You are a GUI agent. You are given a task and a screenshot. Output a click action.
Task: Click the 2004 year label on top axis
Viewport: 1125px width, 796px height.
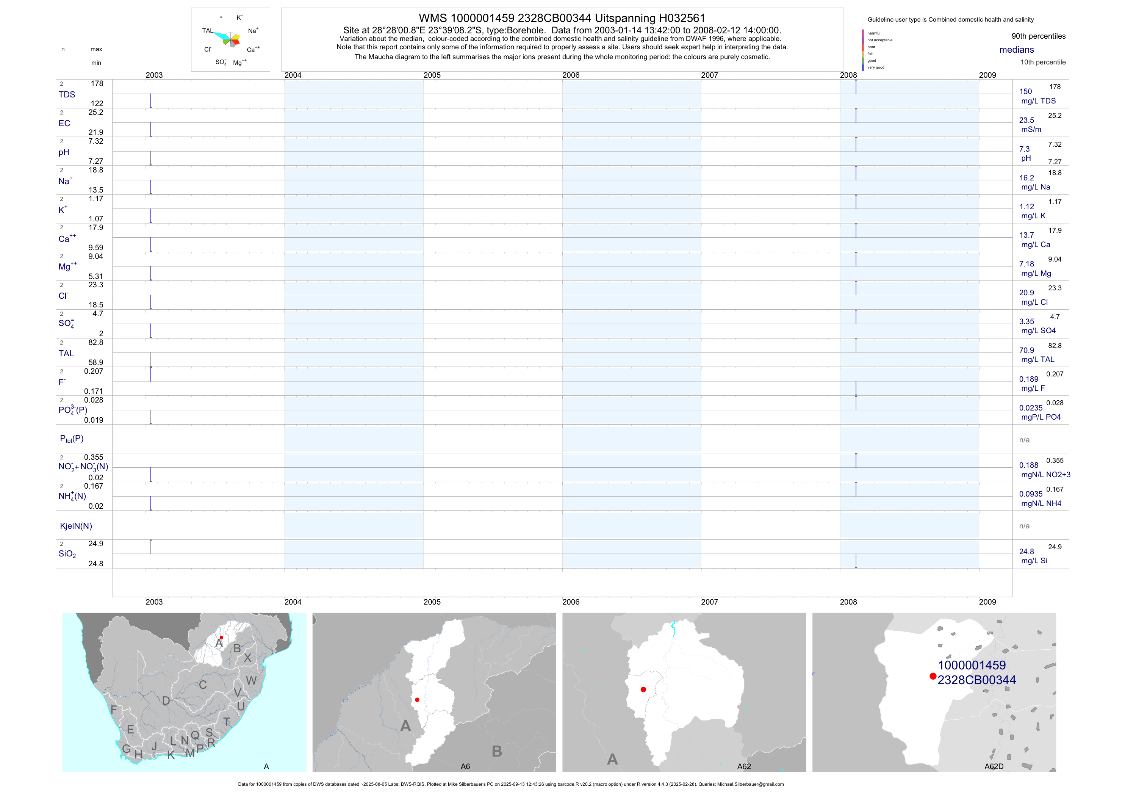point(293,75)
